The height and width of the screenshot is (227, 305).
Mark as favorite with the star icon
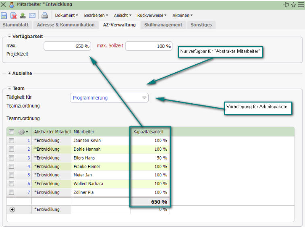coord(293,4)
